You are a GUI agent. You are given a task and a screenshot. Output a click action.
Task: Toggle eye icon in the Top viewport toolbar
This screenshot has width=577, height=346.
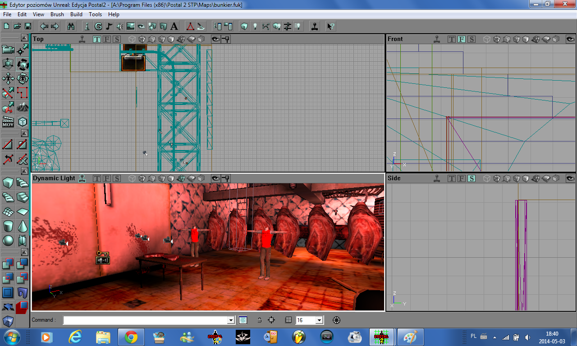[x=216, y=39]
